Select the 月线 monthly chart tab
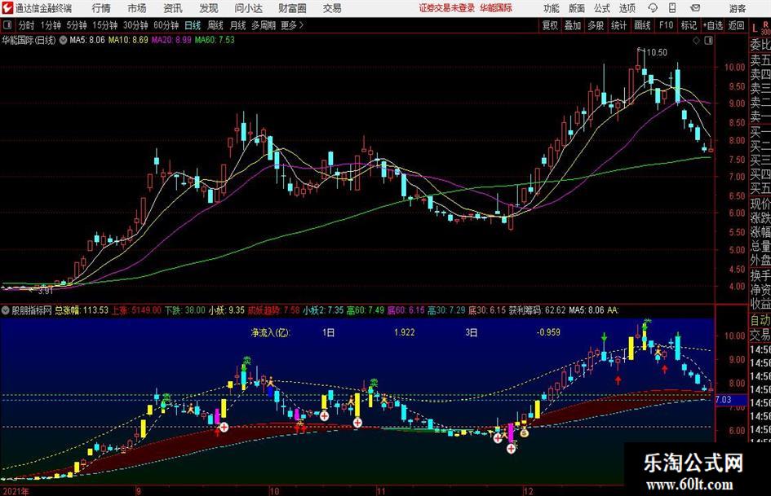771x496 pixels. [238, 25]
